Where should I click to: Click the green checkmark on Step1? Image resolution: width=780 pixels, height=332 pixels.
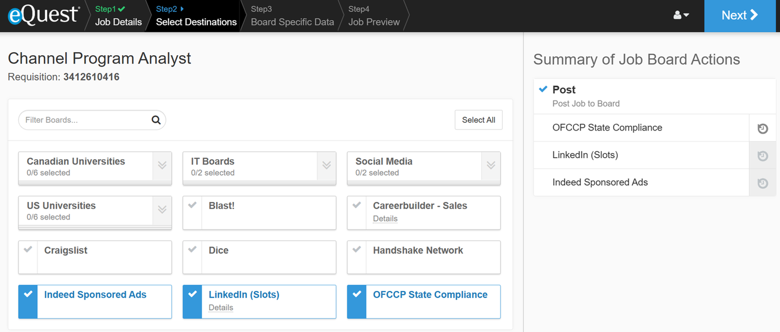[121, 9]
